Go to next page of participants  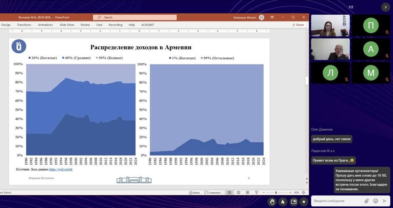(x=385, y=7)
